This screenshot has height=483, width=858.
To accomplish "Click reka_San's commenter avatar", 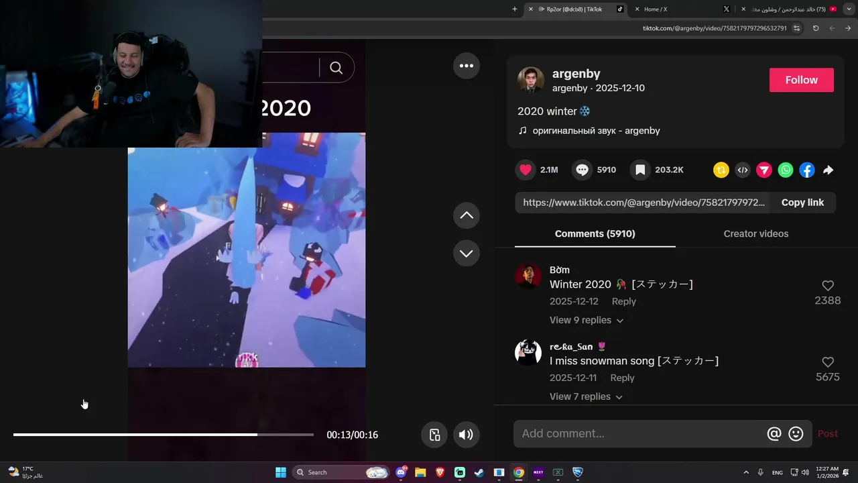I will 528,352.
